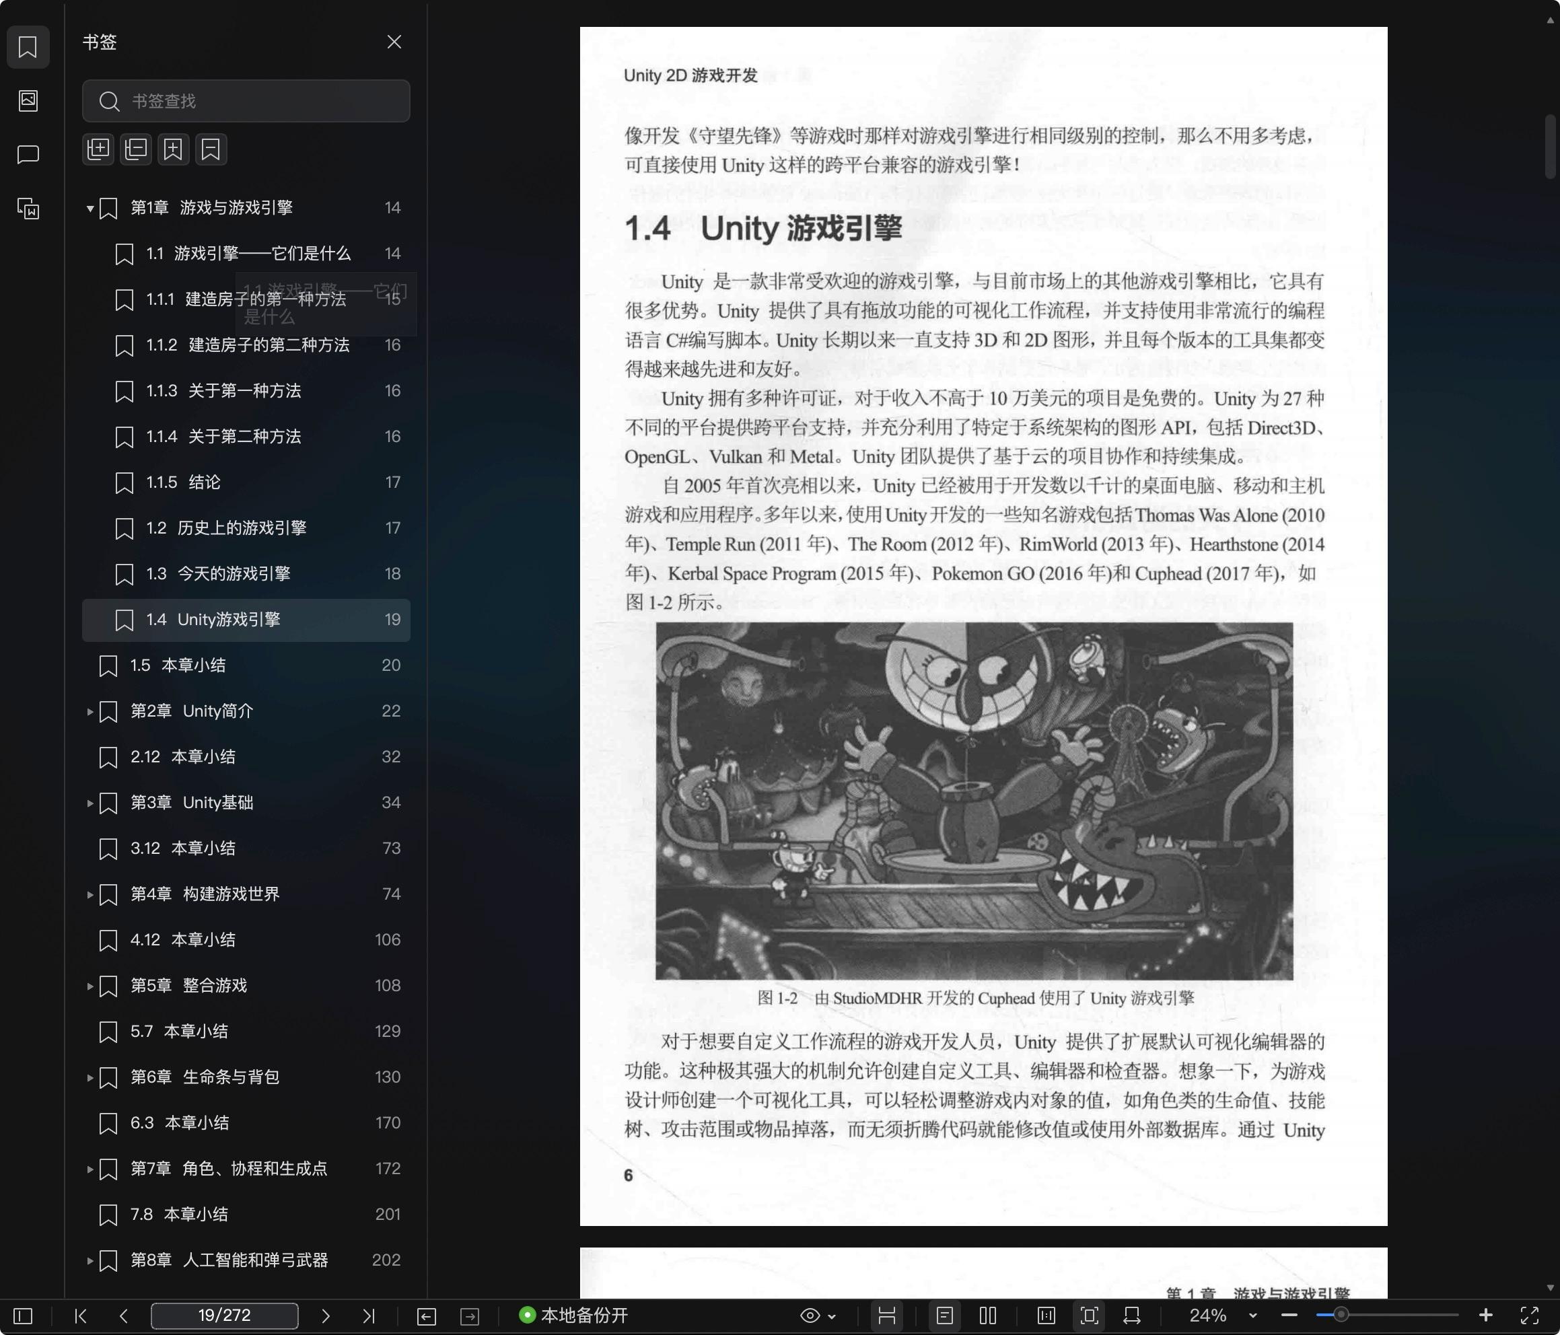This screenshot has width=1560, height=1335.
Task: Open 2.12 本章小结 bookmark
Action: [246, 757]
